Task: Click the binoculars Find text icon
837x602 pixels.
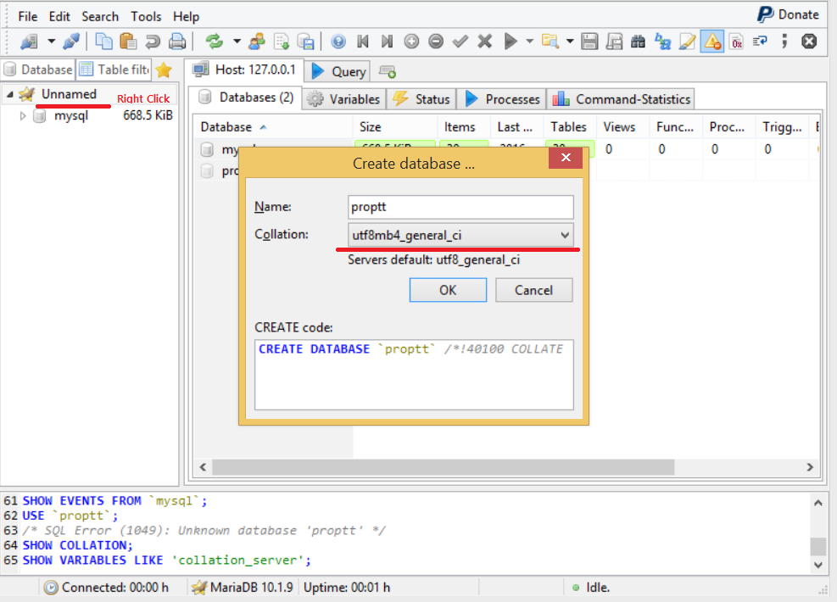Action: pos(639,41)
